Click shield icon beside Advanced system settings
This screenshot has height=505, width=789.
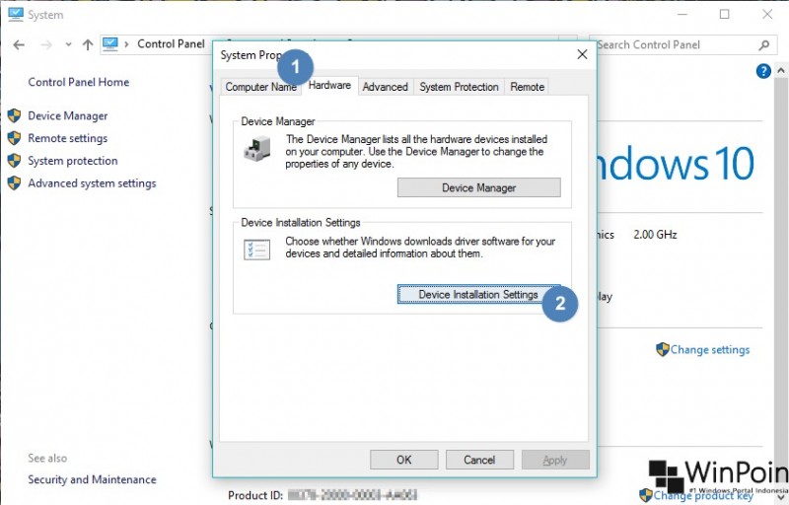tap(14, 183)
